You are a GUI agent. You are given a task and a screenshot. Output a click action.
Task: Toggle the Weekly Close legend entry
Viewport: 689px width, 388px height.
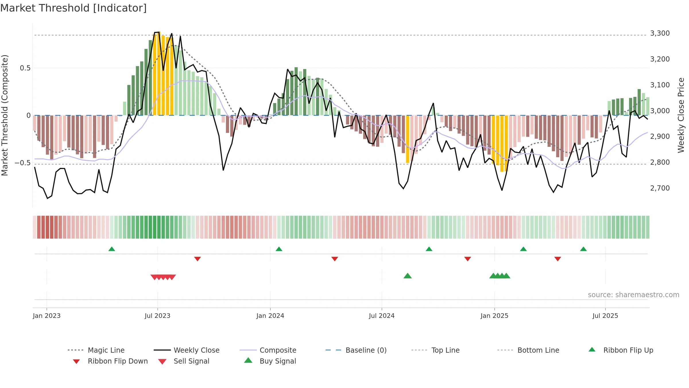tap(187, 350)
